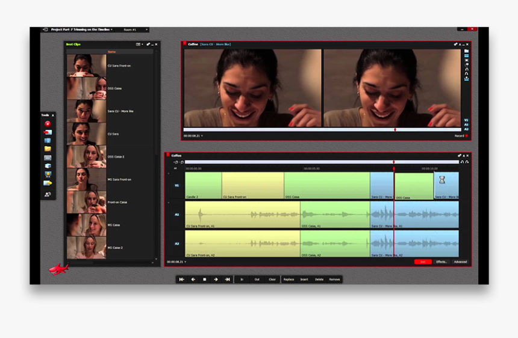Toggle V1 track in the timeline

tap(176, 185)
